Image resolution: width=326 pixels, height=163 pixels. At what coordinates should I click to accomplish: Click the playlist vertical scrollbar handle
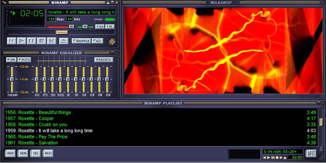pyautogui.click(x=321, y=122)
